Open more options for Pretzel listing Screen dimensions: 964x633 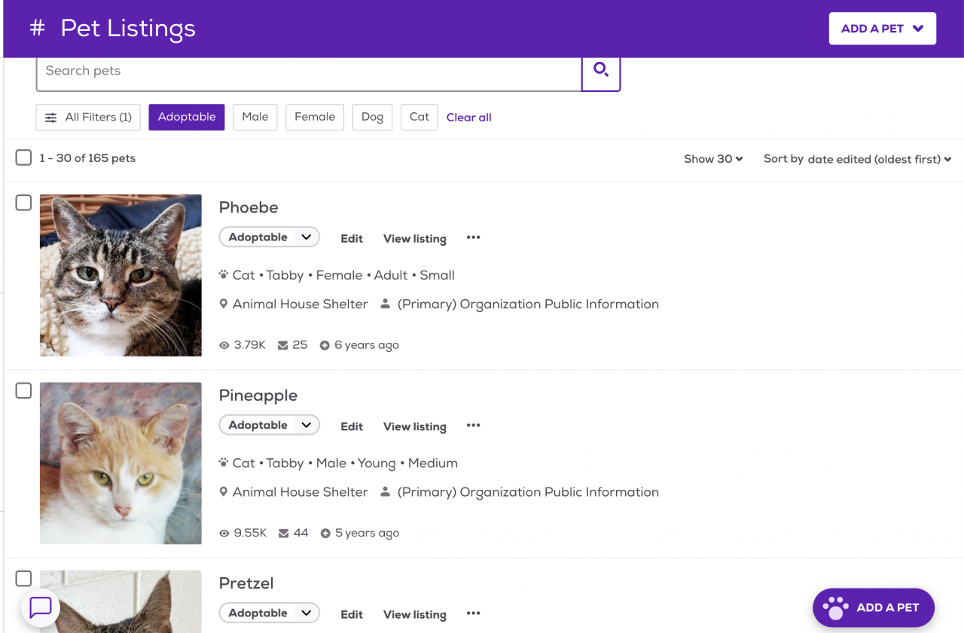[x=473, y=613]
